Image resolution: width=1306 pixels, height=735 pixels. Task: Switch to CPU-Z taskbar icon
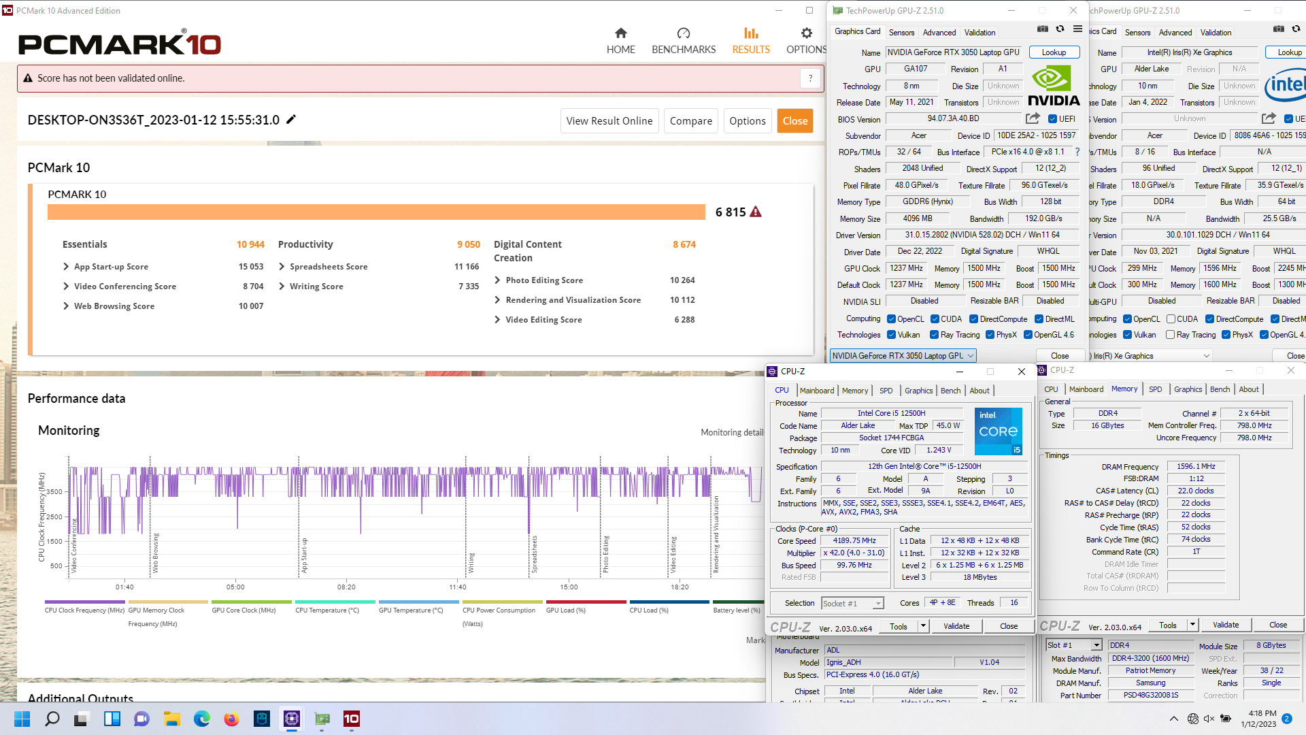click(292, 719)
